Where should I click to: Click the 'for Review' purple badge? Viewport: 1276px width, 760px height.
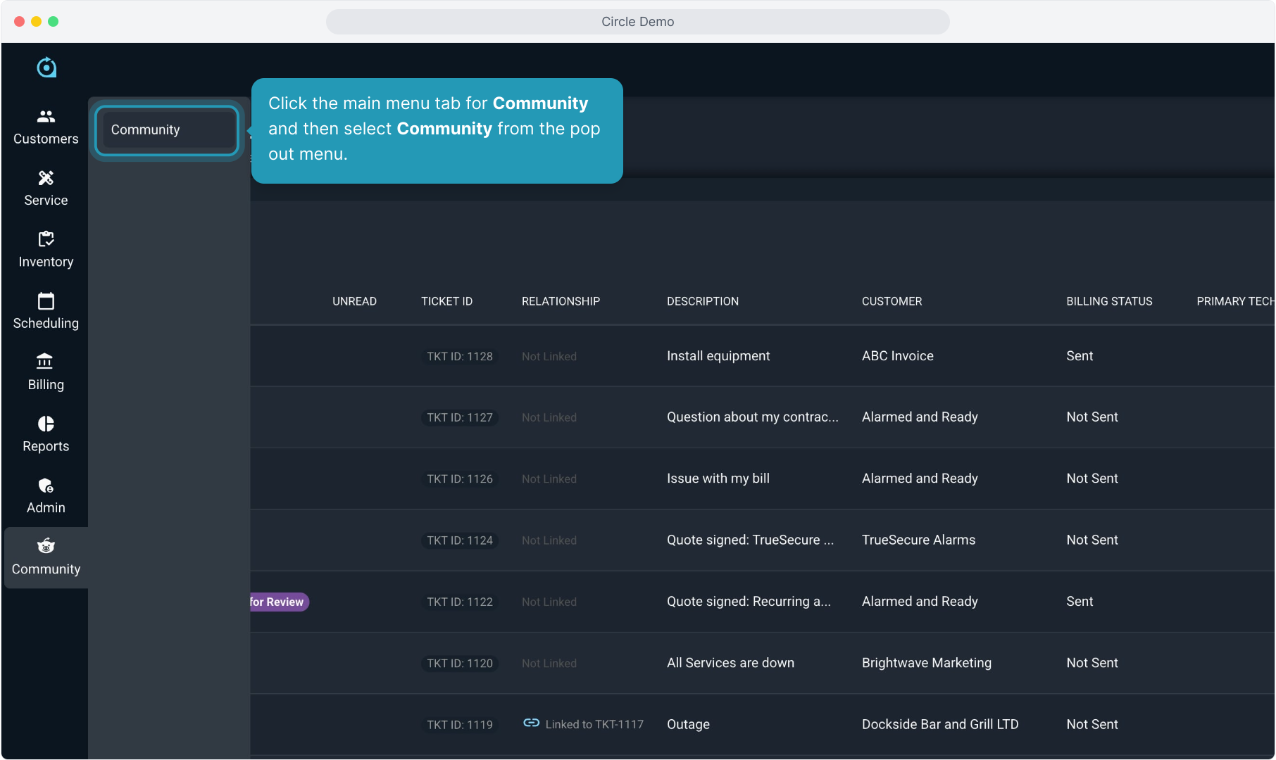[277, 602]
